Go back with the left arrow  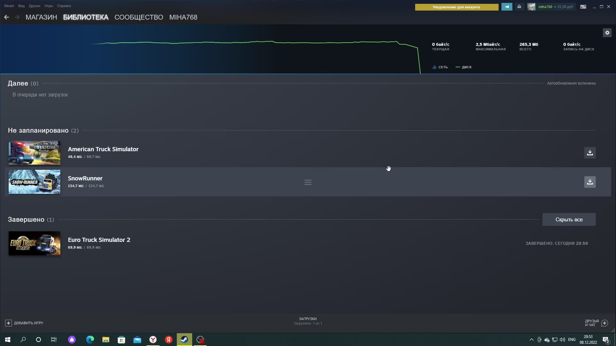7,17
